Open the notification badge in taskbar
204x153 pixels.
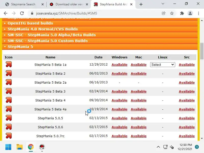coord(197,147)
